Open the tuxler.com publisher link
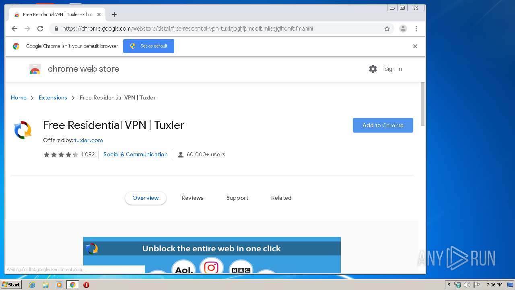The height and width of the screenshot is (290, 515). (x=89, y=140)
